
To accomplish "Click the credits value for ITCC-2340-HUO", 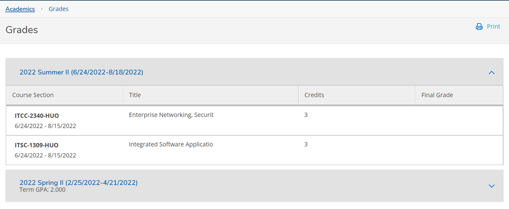I will tap(306, 115).
